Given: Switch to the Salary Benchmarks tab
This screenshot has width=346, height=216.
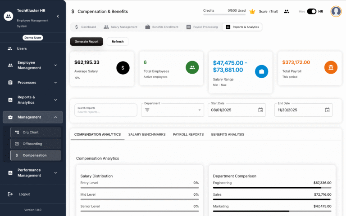Looking at the screenshot, I should (x=147, y=134).
